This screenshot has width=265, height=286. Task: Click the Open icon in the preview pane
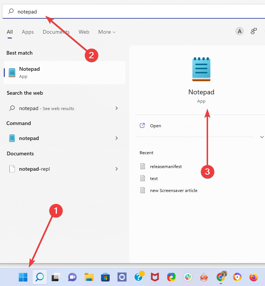pos(142,125)
